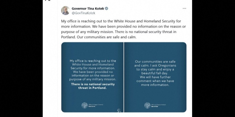Open Governor Tina Kotek's profile avatar

coord(65,11)
